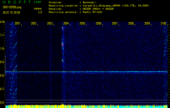This screenshot has height=108, width=170.
Task: Click the Ovserver field label
Action: (x=55, y=2)
